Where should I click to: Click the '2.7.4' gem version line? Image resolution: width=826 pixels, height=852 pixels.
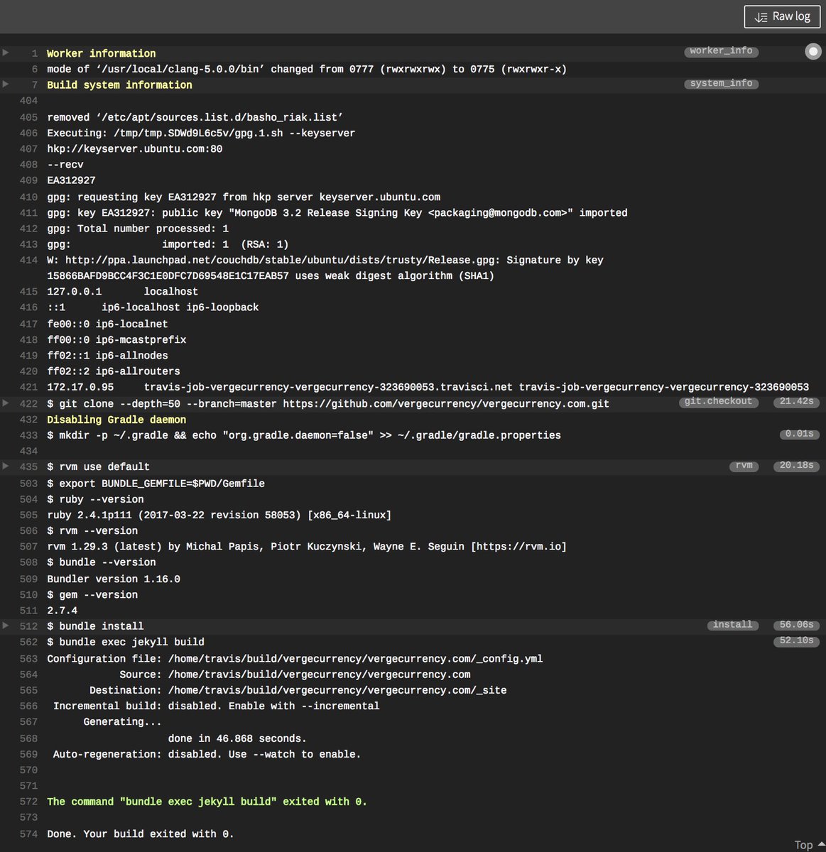(x=62, y=611)
